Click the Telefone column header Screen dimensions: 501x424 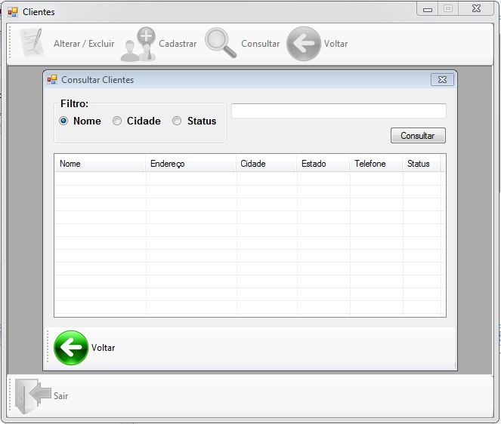click(376, 164)
